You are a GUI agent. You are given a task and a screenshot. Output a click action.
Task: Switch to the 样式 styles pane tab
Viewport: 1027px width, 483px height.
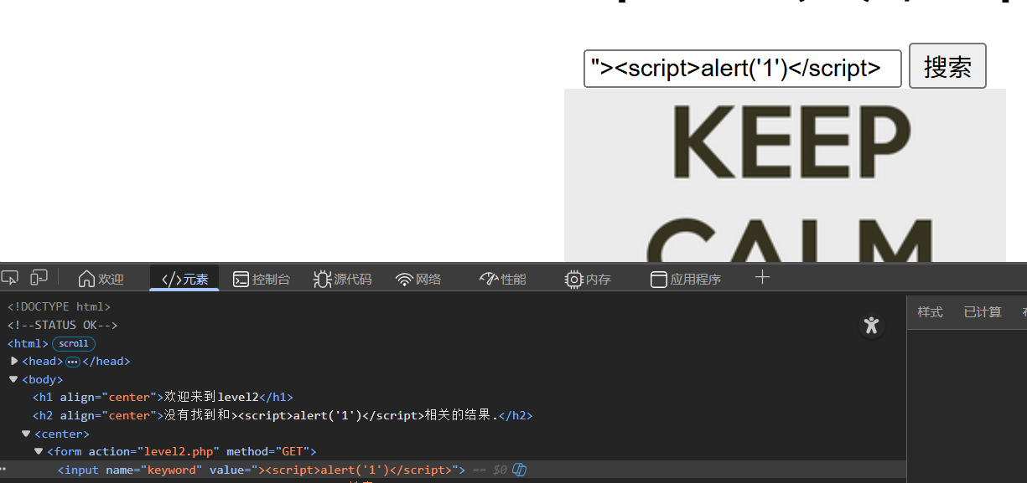tap(930, 312)
